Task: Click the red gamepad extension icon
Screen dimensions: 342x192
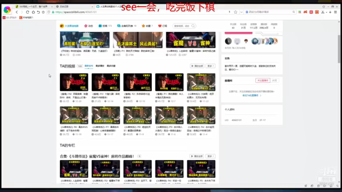Action: tap(305, 12)
